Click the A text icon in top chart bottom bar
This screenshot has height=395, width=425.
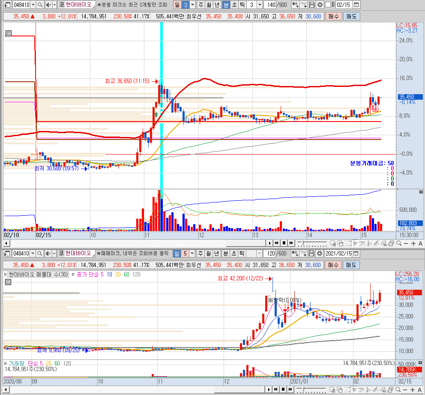420,244
